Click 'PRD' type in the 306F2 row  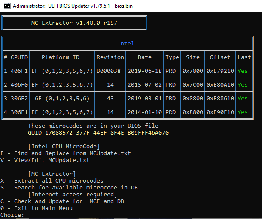point(171,98)
